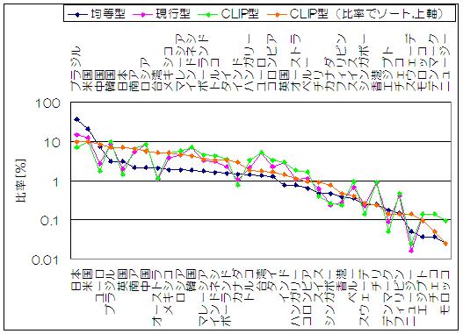Click the ブラジル label on top axis

pyautogui.click(x=76, y=68)
